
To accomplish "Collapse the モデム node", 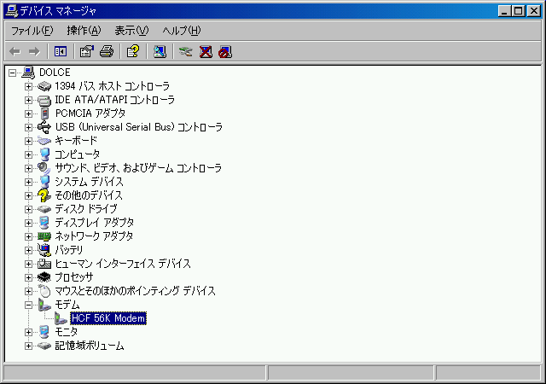I will (x=28, y=305).
